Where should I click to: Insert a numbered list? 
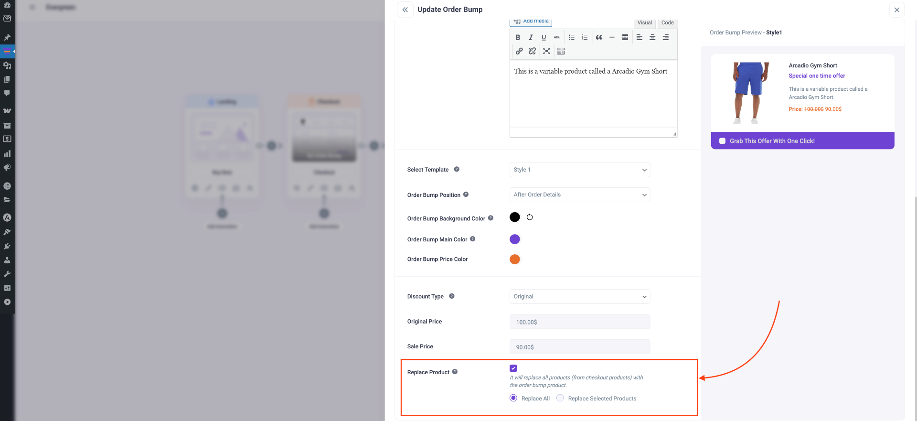coord(585,37)
